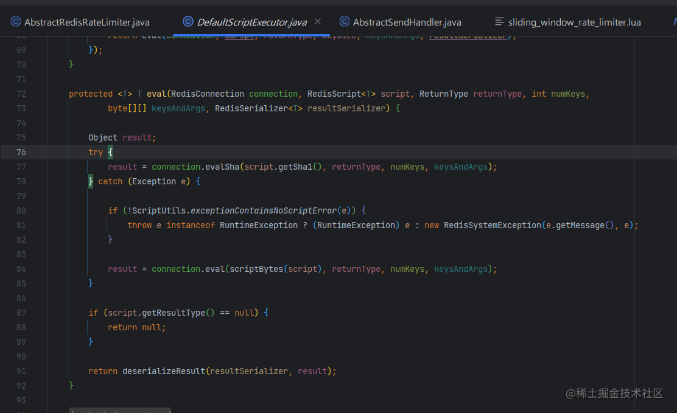Click the 'evalSha' method call
The height and width of the screenshot is (413, 677).
pyautogui.click(x=222, y=167)
